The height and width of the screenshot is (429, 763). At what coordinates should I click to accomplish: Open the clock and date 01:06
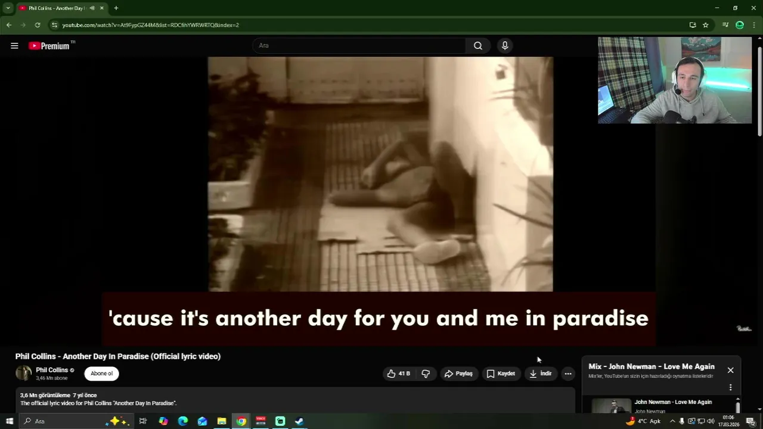(x=728, y=421)
